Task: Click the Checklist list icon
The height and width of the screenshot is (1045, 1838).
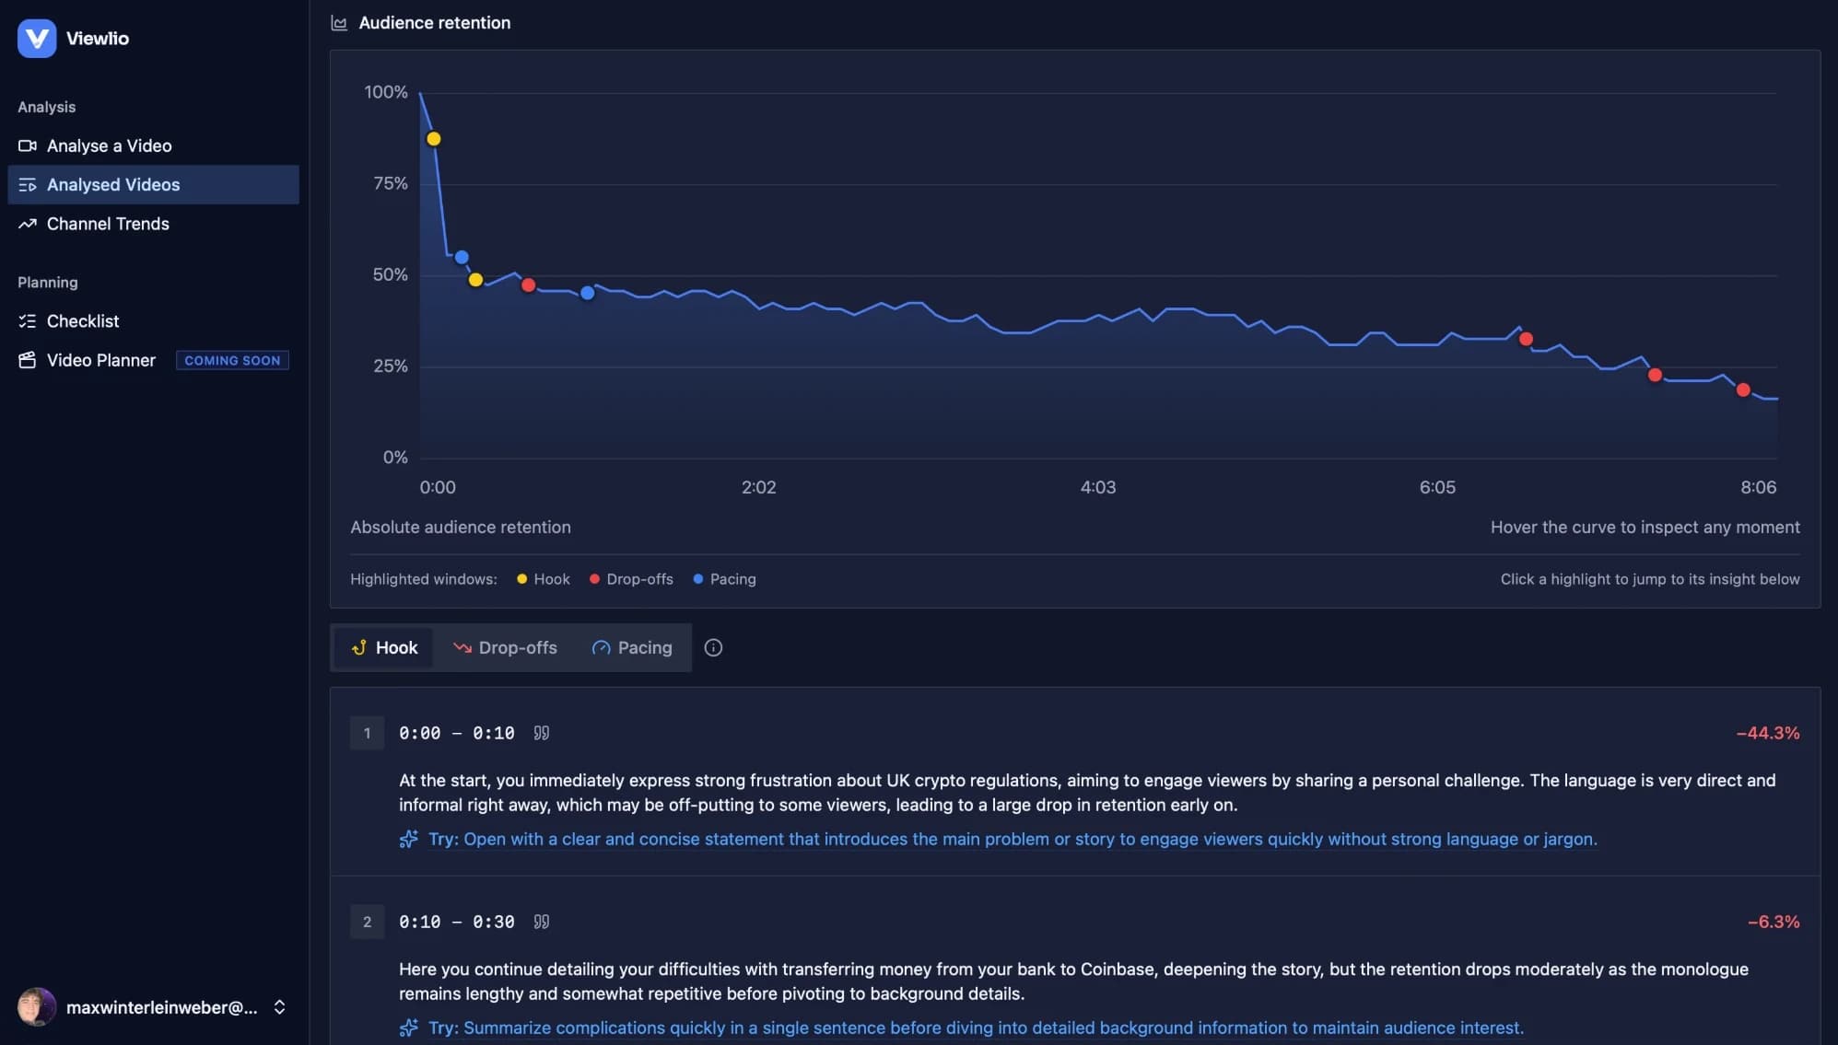Action: click(28, 321)
